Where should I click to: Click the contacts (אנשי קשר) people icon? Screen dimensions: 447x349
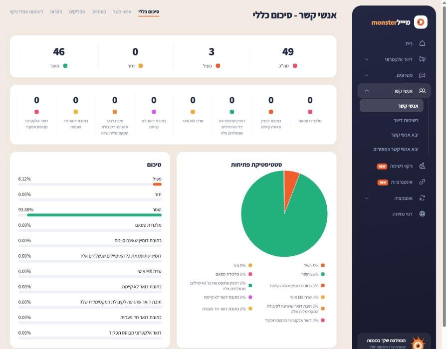(422, 91)
